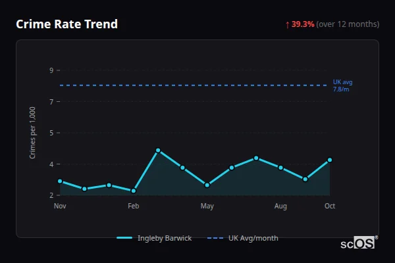Click the 'May' x-axis label

coord(207,206)
